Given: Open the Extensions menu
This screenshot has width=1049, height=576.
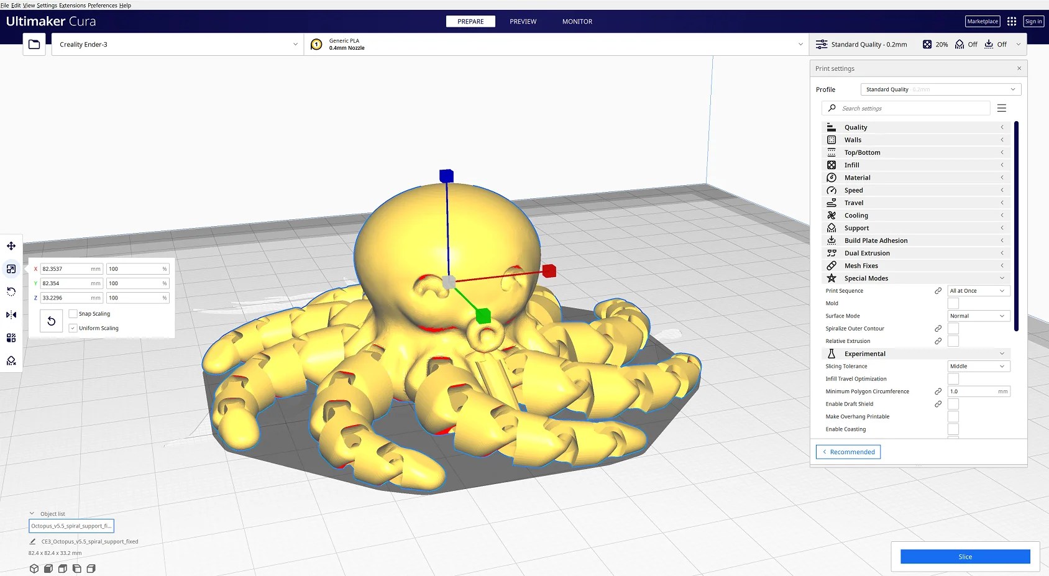Looking at the screenshot, I should (72, 6).
